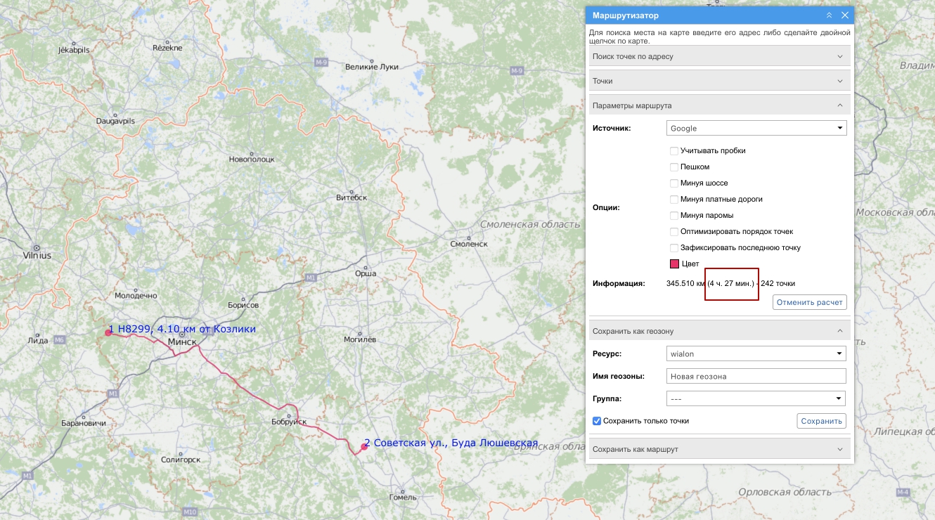Click route start marker point 1
This screenshot has height=520, width=935.
pyautogui.click(x=108, y=332)
